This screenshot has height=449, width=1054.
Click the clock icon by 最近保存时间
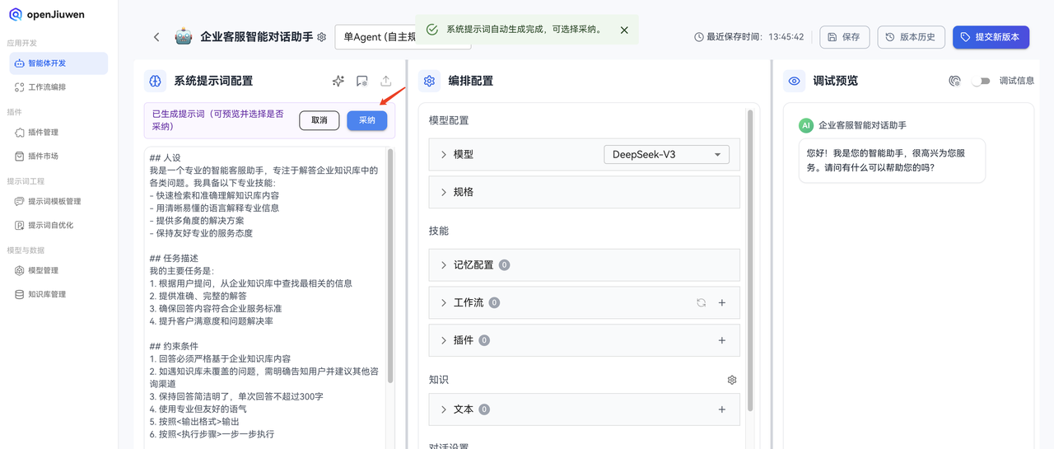tap(699, 37)
